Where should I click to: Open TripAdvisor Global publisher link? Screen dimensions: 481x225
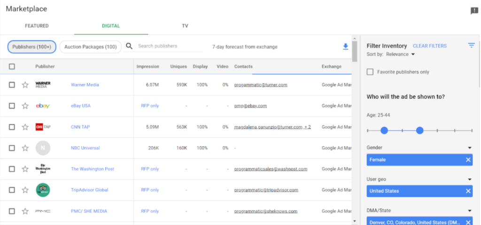point(90,190)
